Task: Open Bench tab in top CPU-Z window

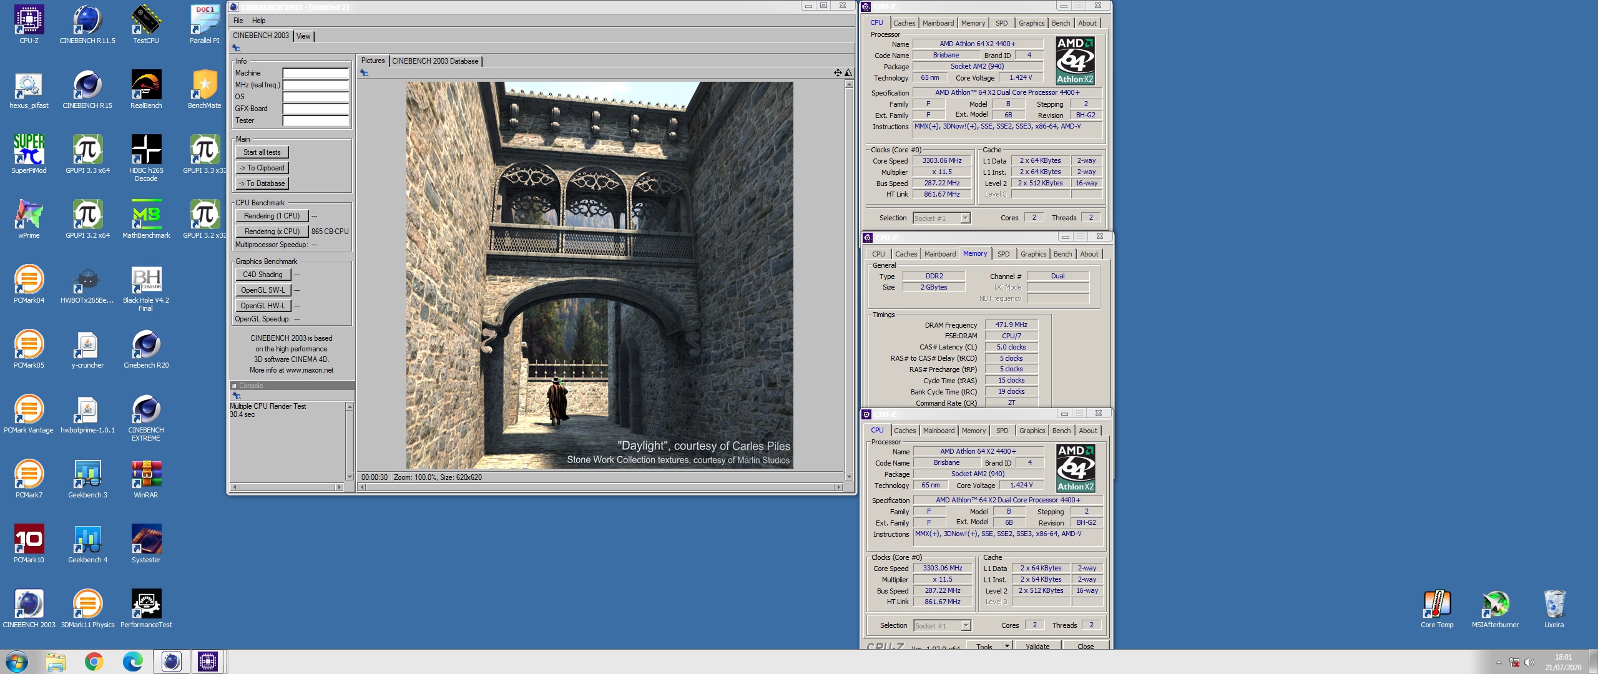Action: point(1061,23)
